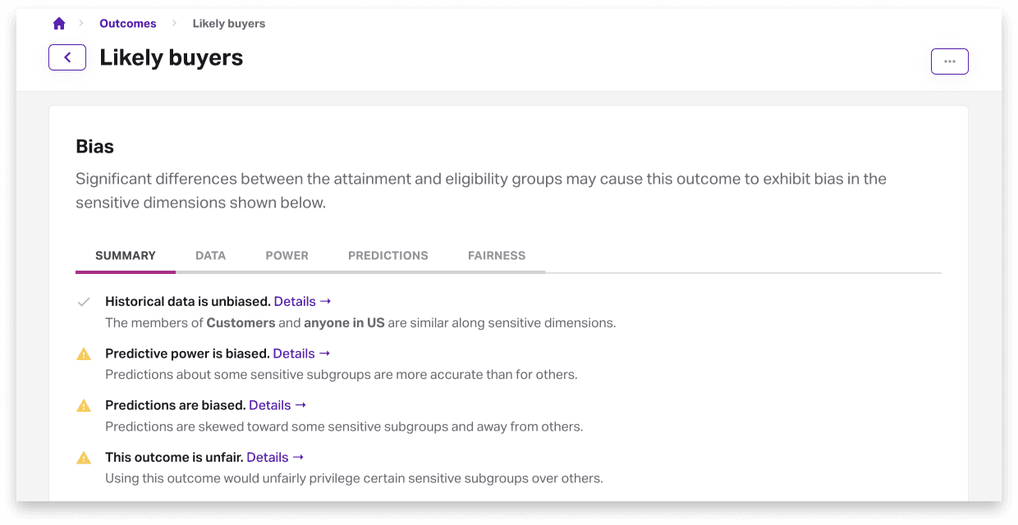Screen dimensions: 1018x525
Task: Click warning icon beside This outcome is unfair
Action: point(84,458)
